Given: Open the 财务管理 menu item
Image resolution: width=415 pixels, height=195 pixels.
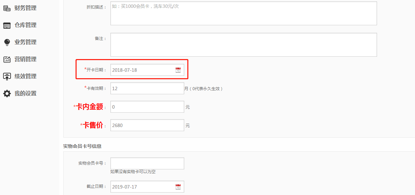Looking at the screenshot, I should 25,8.
